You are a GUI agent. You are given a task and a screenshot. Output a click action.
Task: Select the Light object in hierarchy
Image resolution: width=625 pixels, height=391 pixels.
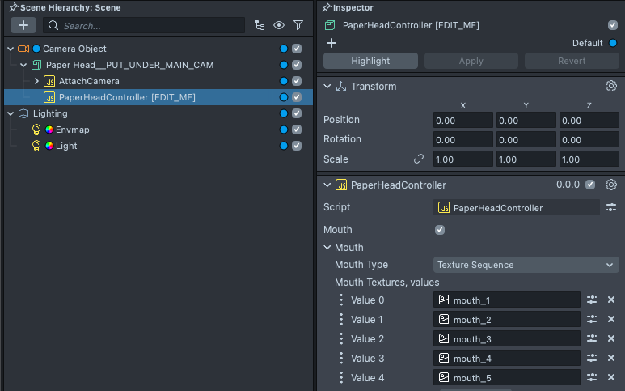tap(66, 146)
